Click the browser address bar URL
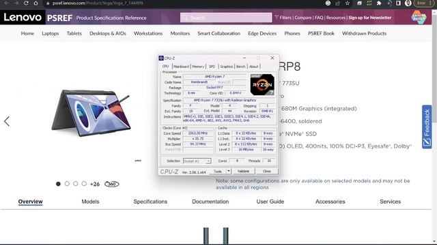This screenshot has width=437, height=245. 98,3
